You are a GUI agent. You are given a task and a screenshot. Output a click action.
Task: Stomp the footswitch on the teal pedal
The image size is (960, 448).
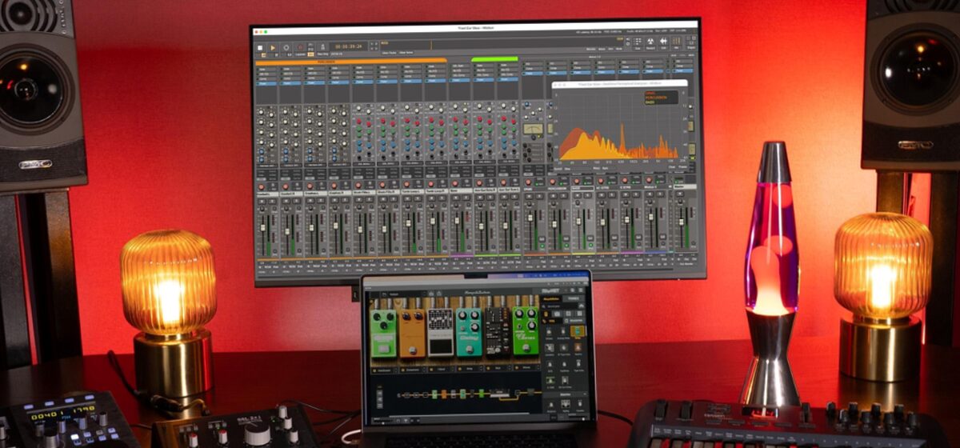tap(470, 349)
